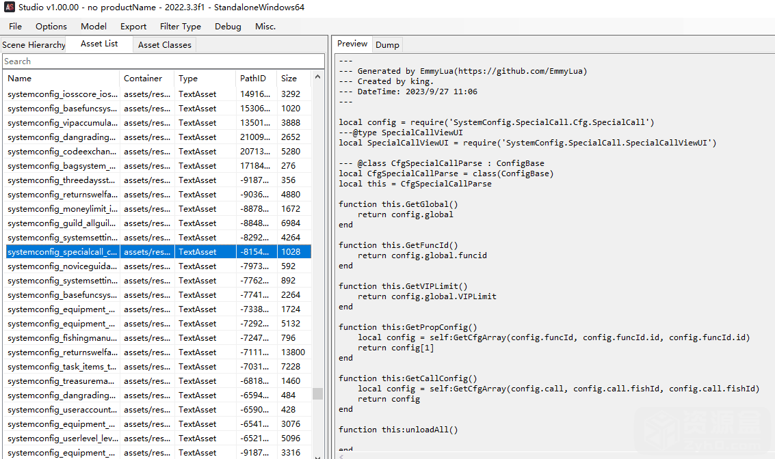Image resolution: width=775 pixels, height=459 pixels.
Task: Sort assets by the Name column header
Action: [62, 79]
